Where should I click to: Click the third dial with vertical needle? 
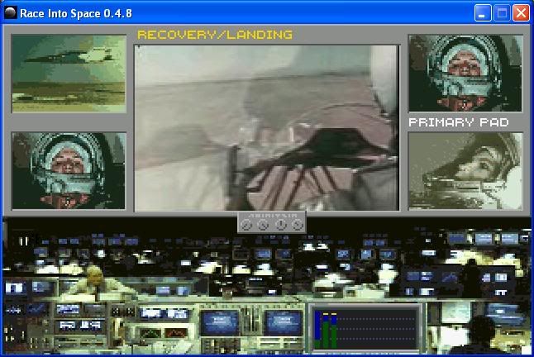point(280,225)
